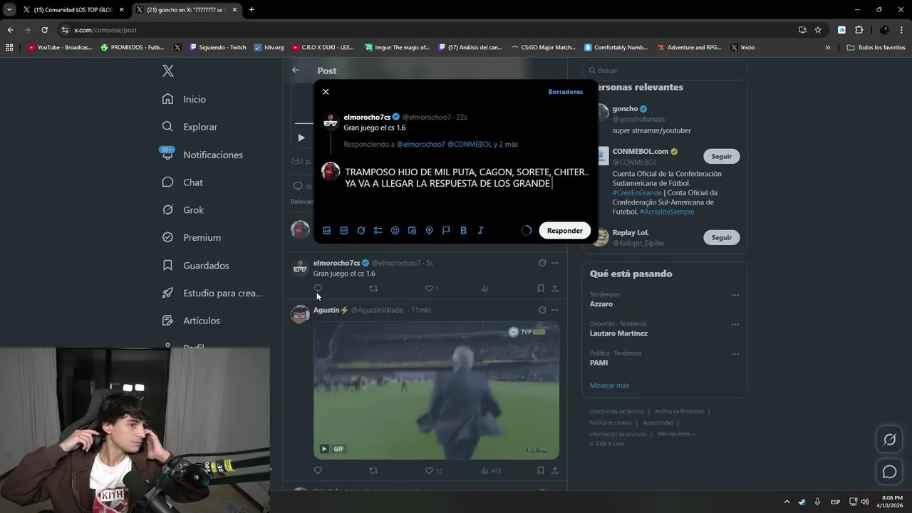Open Grok icon on elmorocho7cs 5s post
The width and height of the screenshot is (912, 513).
pos(542,263)
